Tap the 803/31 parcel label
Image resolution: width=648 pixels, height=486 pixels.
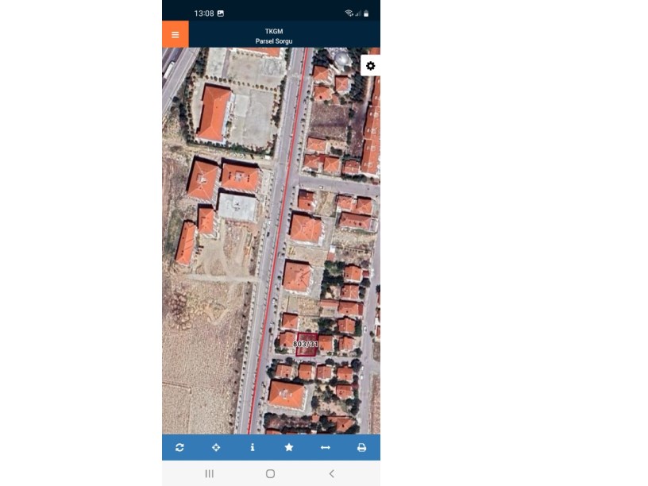pyautogui.click(x=306, y=344)
